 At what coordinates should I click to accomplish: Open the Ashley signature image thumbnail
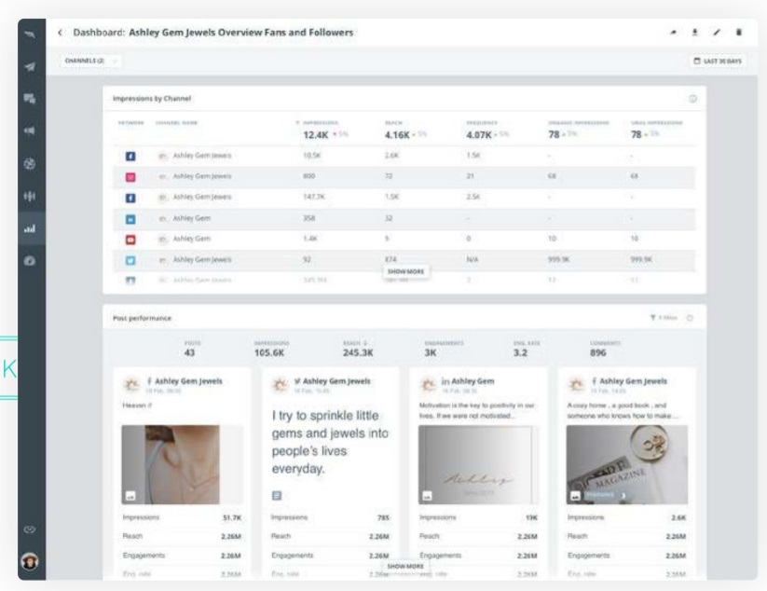click(x=478, y=464)
